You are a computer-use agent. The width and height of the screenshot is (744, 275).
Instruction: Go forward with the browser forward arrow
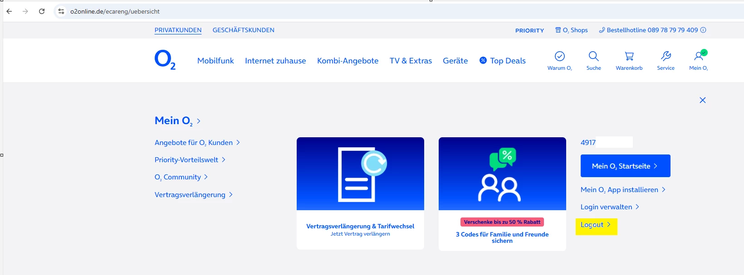[25, 11]
